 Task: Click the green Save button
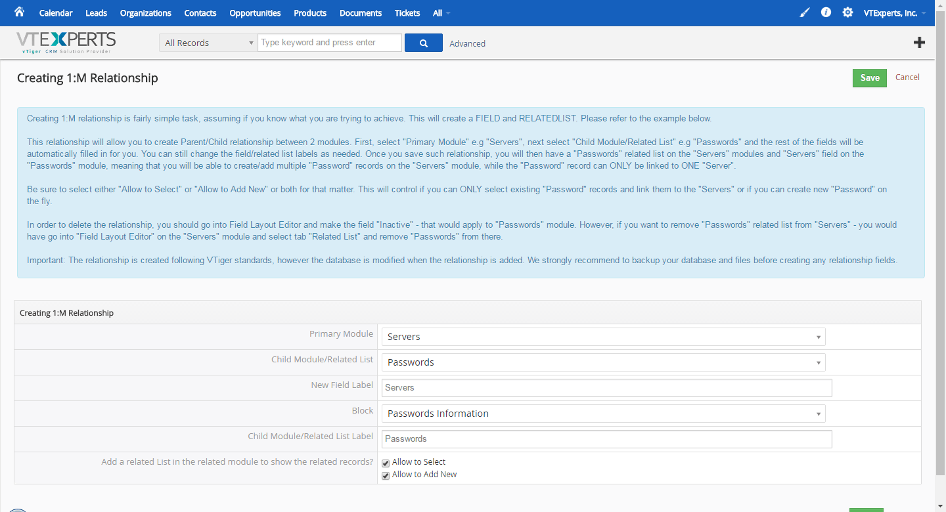[x=869, y=77]
